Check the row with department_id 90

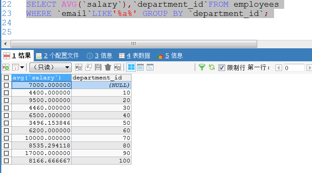click(6, 153)
